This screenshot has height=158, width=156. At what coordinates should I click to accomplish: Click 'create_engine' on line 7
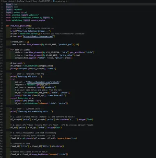click(38, 20)
